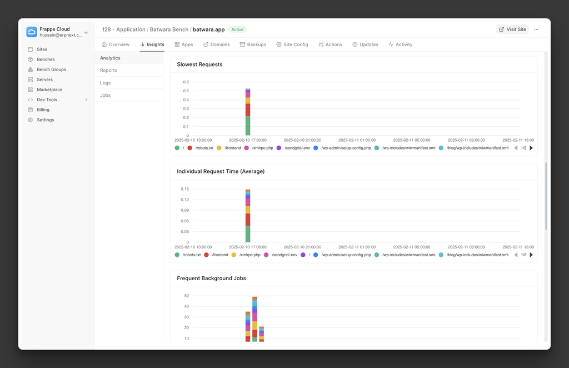Open Sites from the sidebar
569x368 pixels.
(x=42, y=49)
